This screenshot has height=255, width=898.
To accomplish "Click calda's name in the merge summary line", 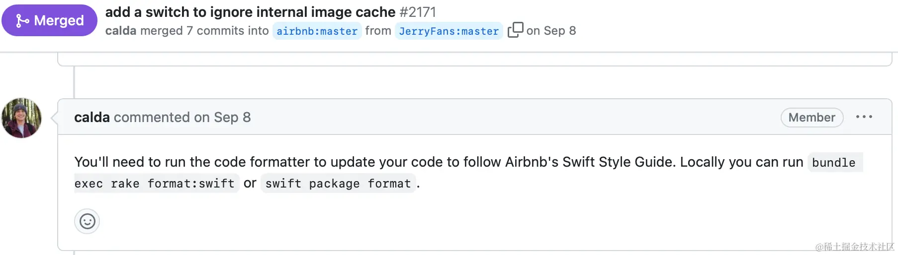I will [x=120, y=31].
